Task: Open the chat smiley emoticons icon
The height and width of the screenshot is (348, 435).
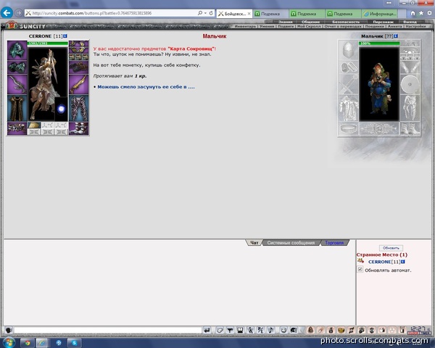Action: pyautogui.click(x=283, y=331)
